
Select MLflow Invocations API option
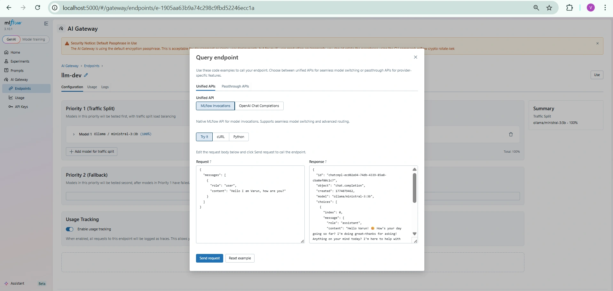pos(215,106)
